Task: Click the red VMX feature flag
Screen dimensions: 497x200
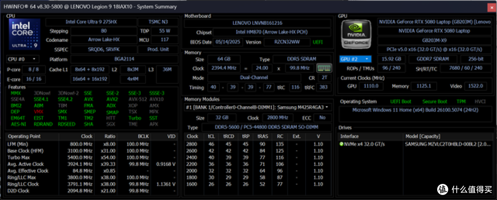Action: [38, 112]
